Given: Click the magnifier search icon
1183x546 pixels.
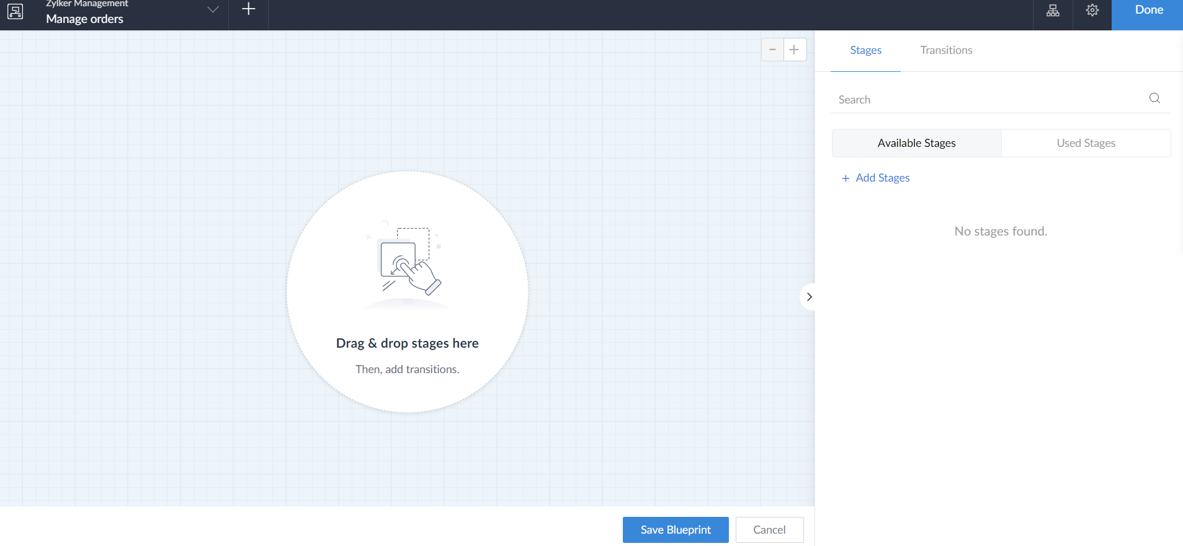Looking at the screenshot, I should click(x=1154, y=99).
